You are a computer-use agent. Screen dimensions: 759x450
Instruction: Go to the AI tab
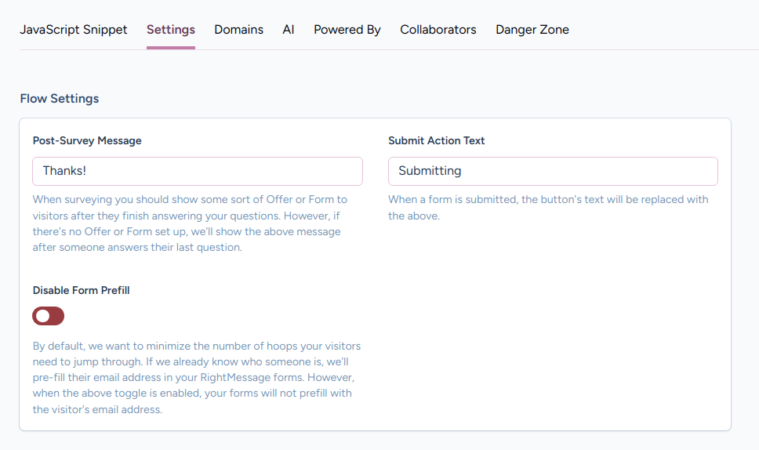tap(289, 30)
